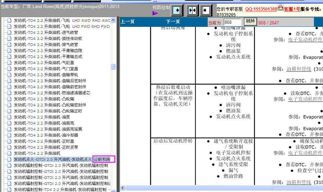The image size is (323, 192).
Task: Click the QQ customer service avatar icon
Action: [x=280, y=8]
